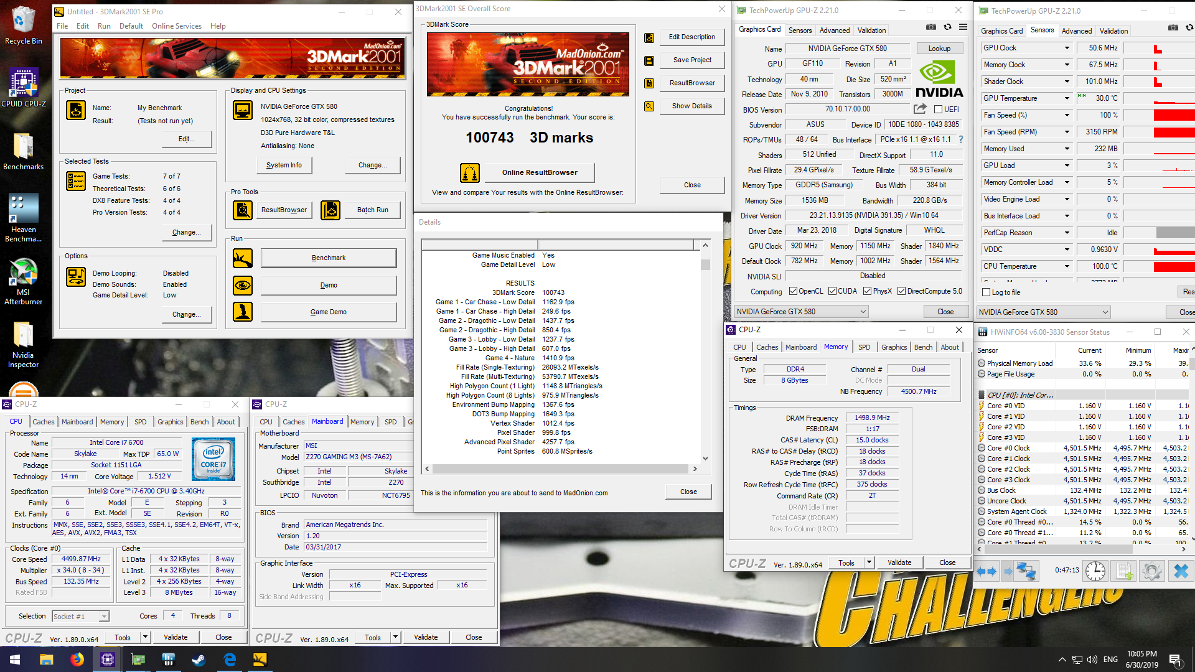This screenshot has height=672, width=1195.
Task: Open the GPU-Z hamburger menu in Graphics Card window
Action: pos(963,27)
